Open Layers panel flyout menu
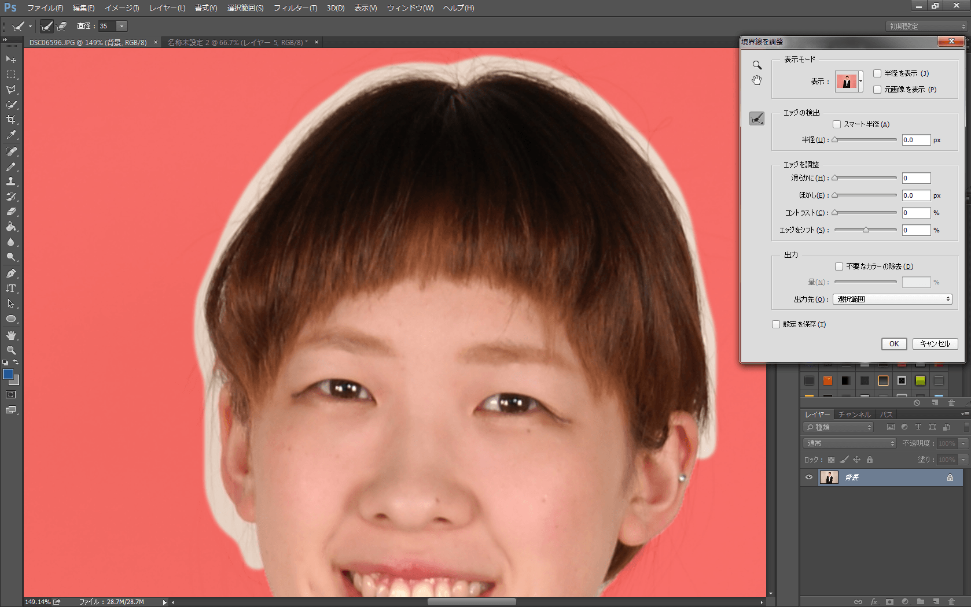Screen dimensions: 971x607 pyautogui.click(x=965, y=414)
